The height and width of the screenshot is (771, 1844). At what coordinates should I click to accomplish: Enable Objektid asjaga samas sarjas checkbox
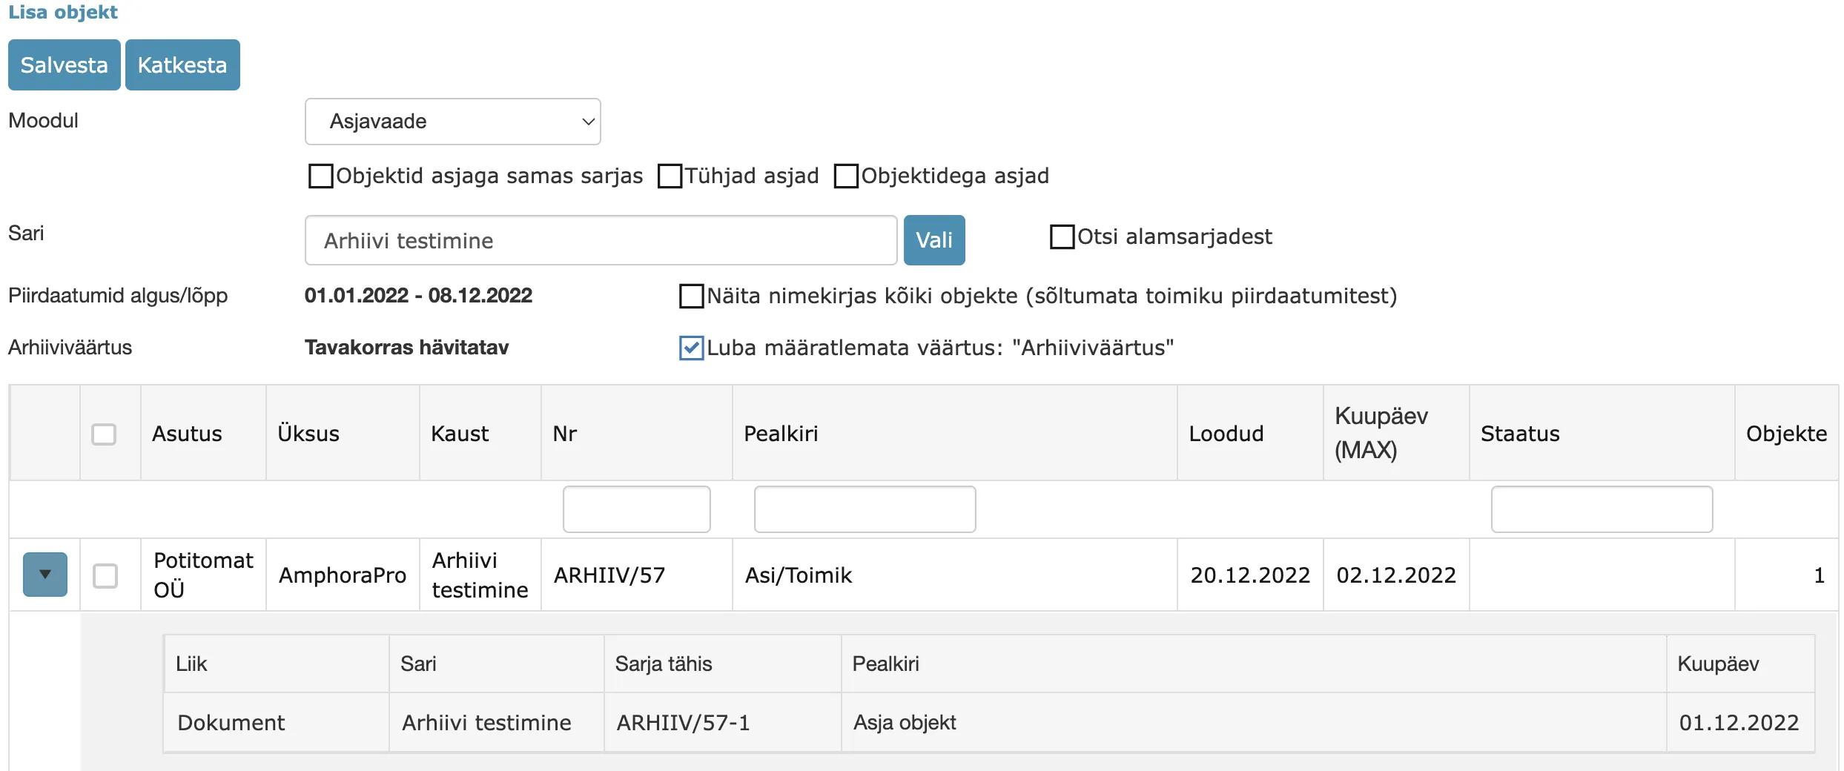pyautogui.click(x=320, y=176)
